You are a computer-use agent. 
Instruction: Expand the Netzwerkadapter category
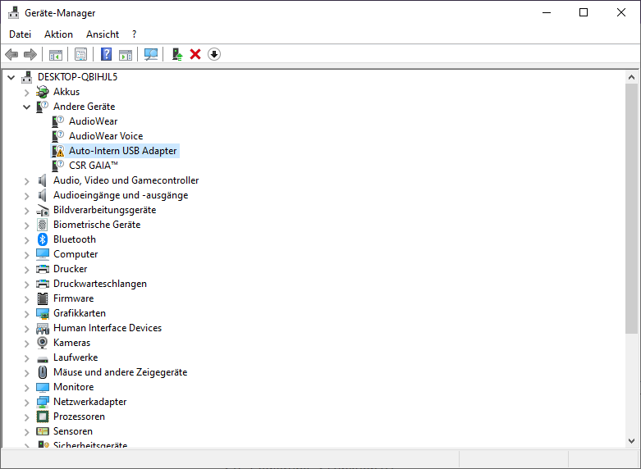27,402
